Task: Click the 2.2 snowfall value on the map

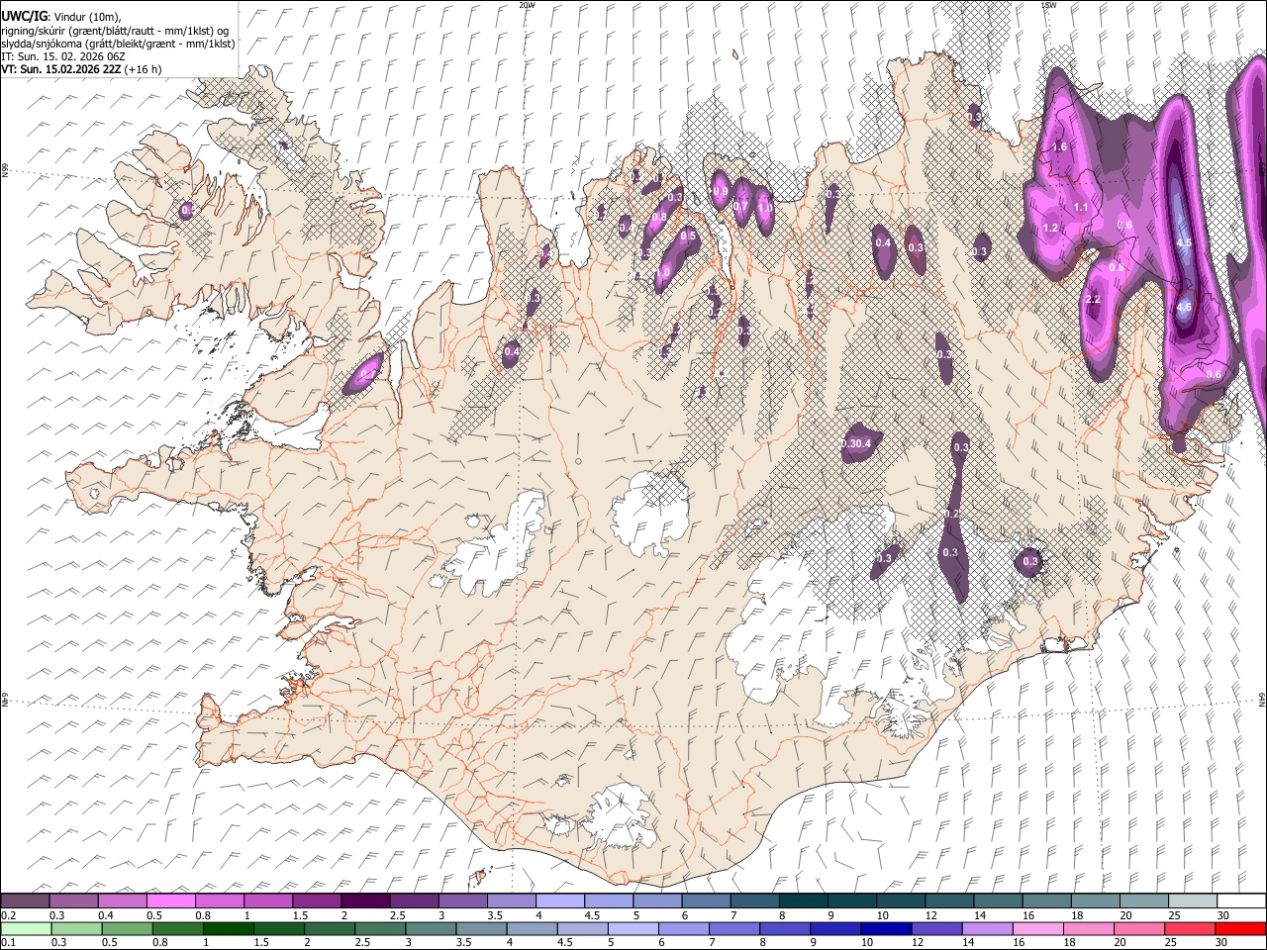Action: (1093, 300)
